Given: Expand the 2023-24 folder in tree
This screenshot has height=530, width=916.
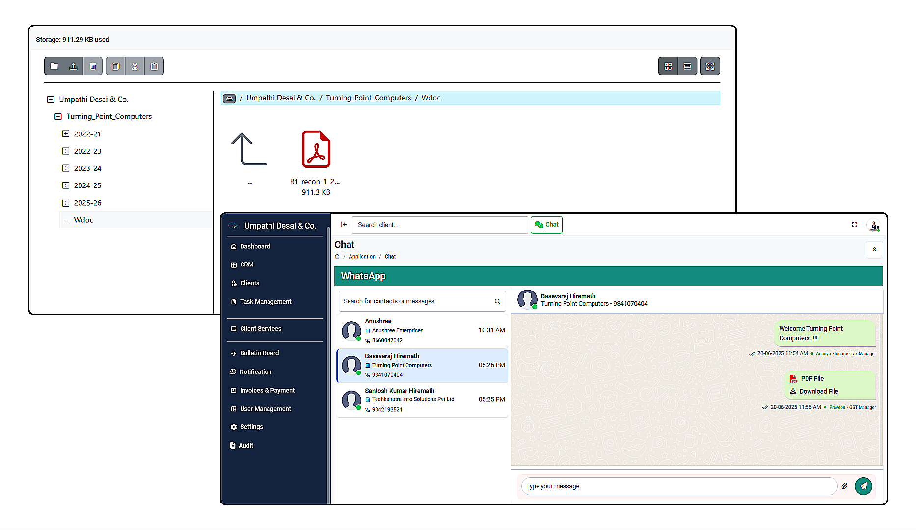Looking at the screenshot, I should pyautogui.click(x=66, y=168).
